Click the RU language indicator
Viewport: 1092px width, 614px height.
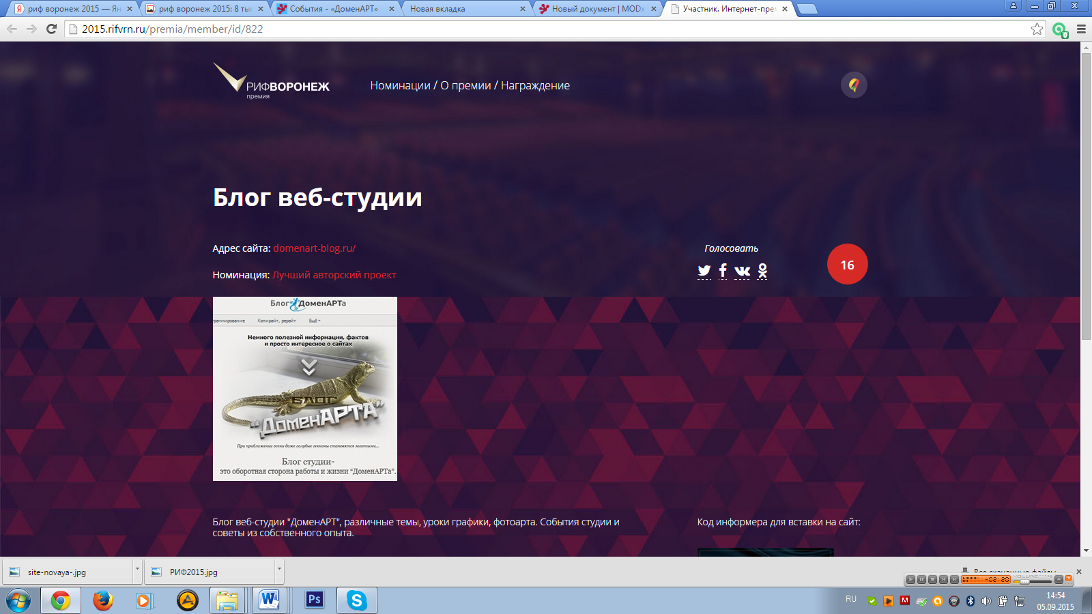pos(851,599)
